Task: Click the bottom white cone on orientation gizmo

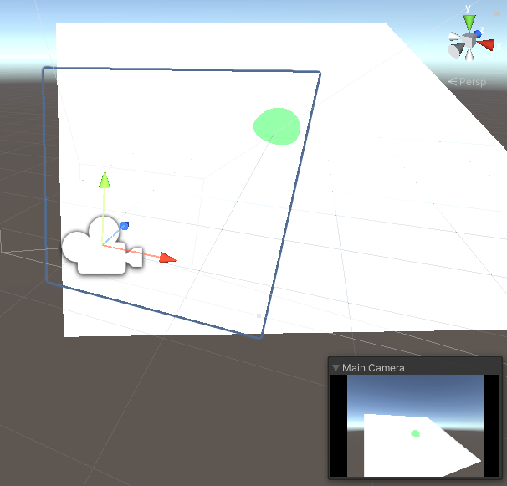Action: (x=469, y=55)
